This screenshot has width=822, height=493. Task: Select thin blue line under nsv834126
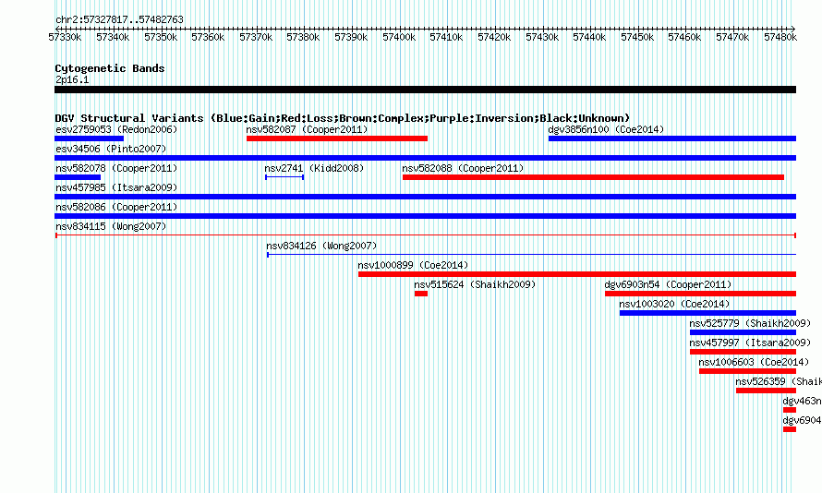pyautogui.click(x=532, y=255)
